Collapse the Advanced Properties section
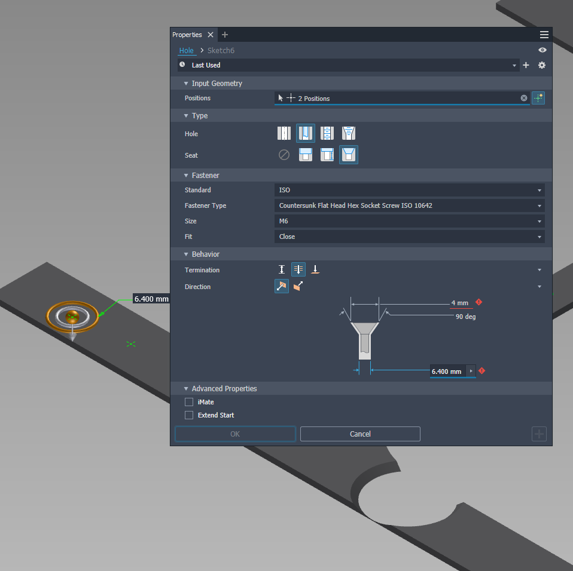The image size is (573, 571). click(186, 388)
